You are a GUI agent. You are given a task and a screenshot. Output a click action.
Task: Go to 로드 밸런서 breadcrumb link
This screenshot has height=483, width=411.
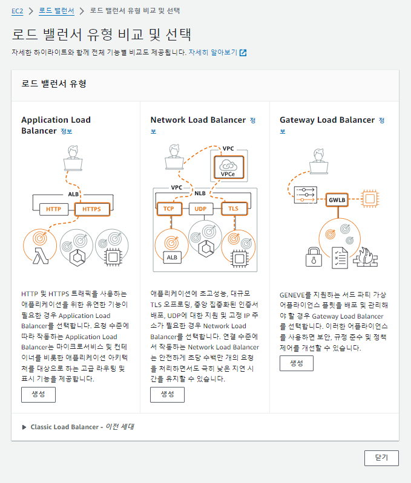pos(56,11)
